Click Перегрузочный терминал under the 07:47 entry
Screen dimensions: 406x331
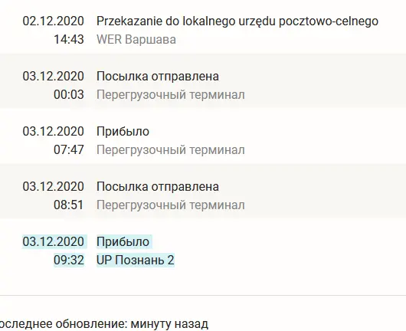coord(171,150)
